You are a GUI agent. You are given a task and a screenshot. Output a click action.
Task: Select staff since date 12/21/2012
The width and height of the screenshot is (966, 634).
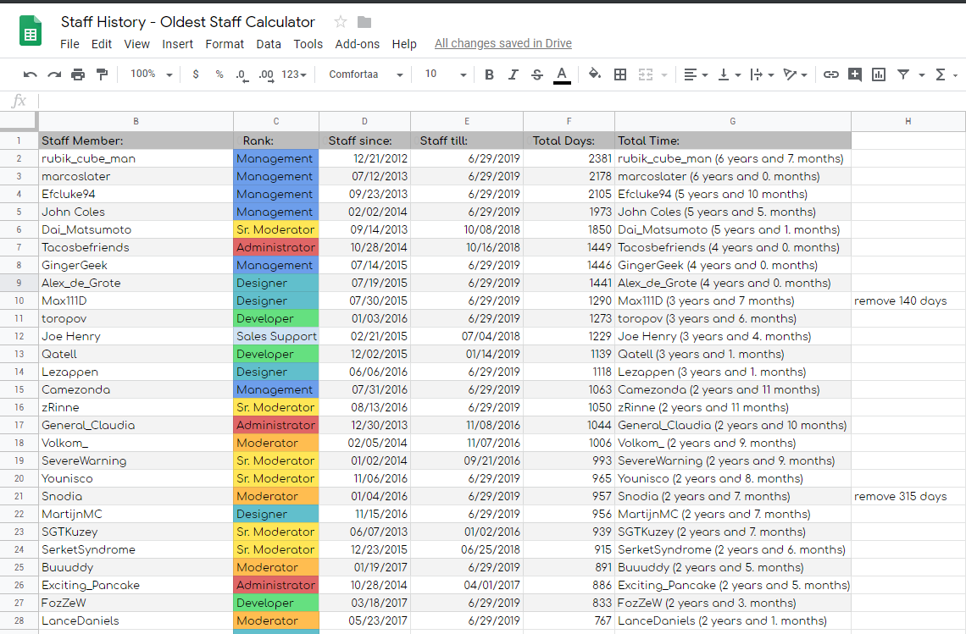[364, 159]
